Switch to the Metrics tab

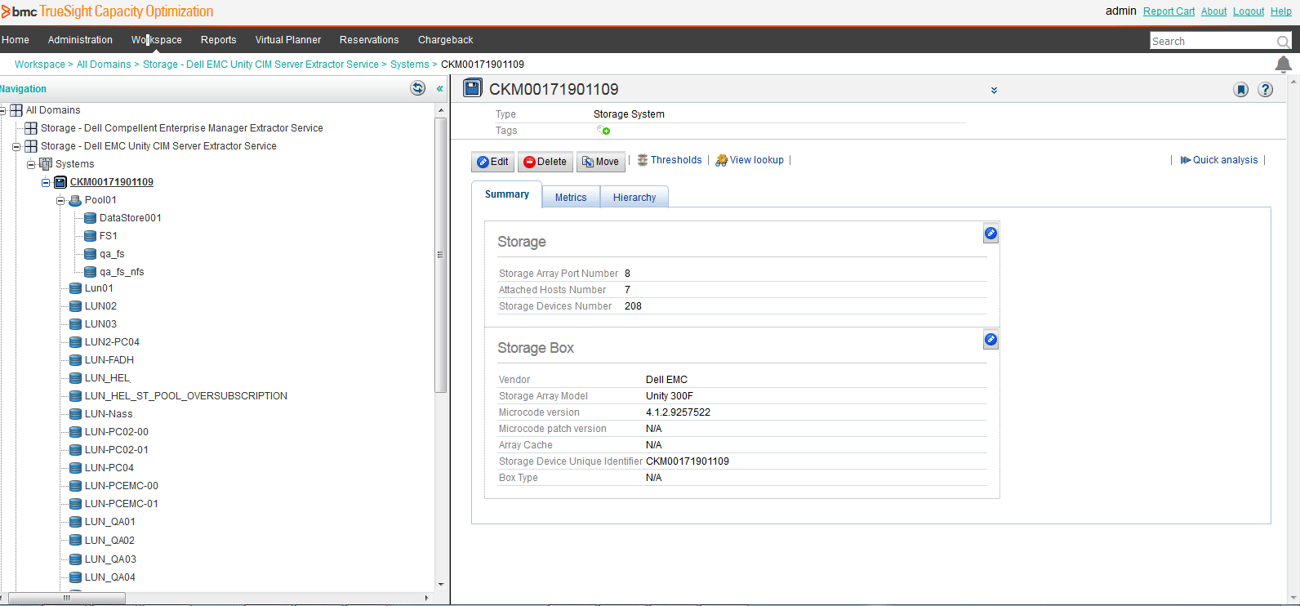pos(571,197)
